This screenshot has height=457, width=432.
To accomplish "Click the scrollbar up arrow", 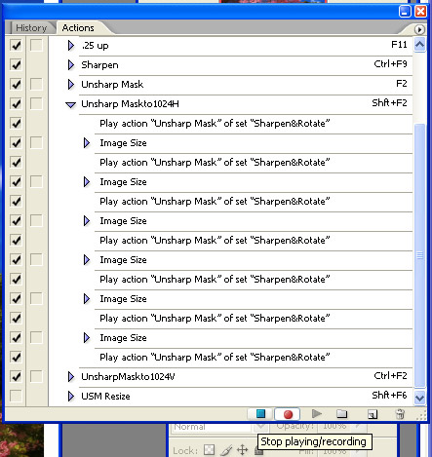I will [x=420, y=45].
